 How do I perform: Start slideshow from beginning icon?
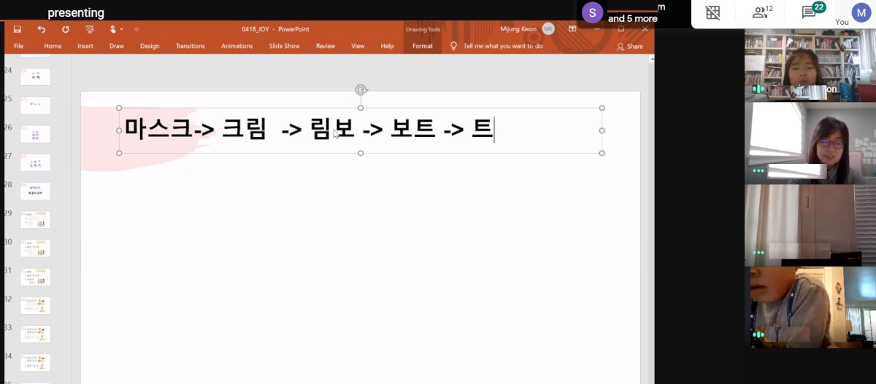(90, 29)
